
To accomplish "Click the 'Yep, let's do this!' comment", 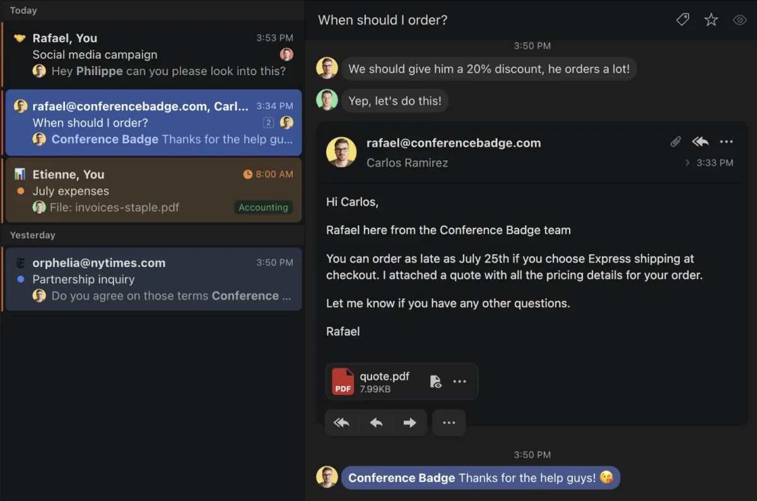I will (395, 100).
